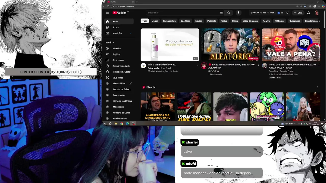Open Inspetor de Palavr... sidebar entry
Screen dimensions: 326x183
pyautogui.click(x=119, y=89)
